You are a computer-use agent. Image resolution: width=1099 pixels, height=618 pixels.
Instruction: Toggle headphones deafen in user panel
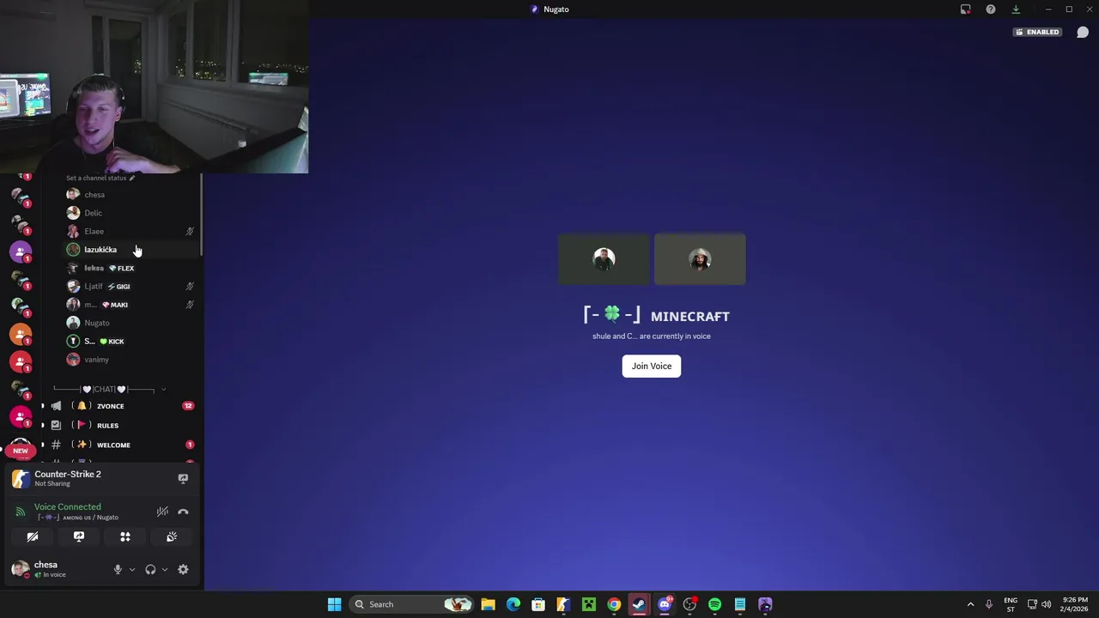click(x=150, y=570)
